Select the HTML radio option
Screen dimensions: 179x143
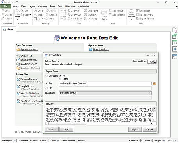click(x=60, y=79)
